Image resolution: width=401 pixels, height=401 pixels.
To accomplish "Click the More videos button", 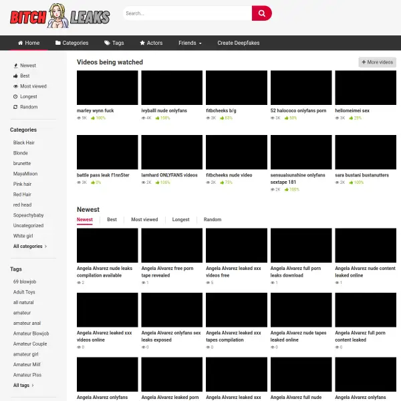I will [377, 62].
